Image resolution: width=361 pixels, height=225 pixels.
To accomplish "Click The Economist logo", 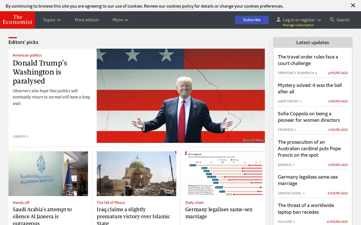I will click(17, 20).
